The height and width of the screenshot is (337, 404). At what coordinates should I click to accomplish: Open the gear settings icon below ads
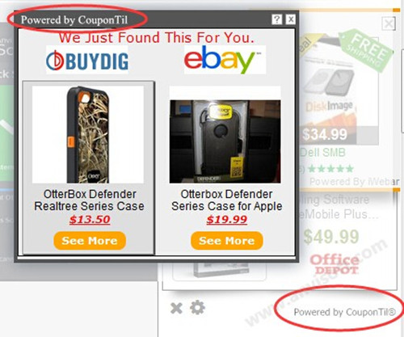[197, 307]
